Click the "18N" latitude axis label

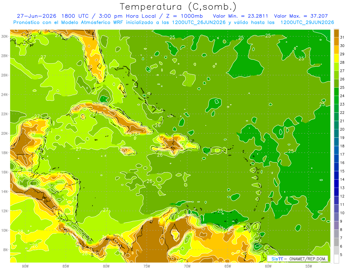point(5,153)
